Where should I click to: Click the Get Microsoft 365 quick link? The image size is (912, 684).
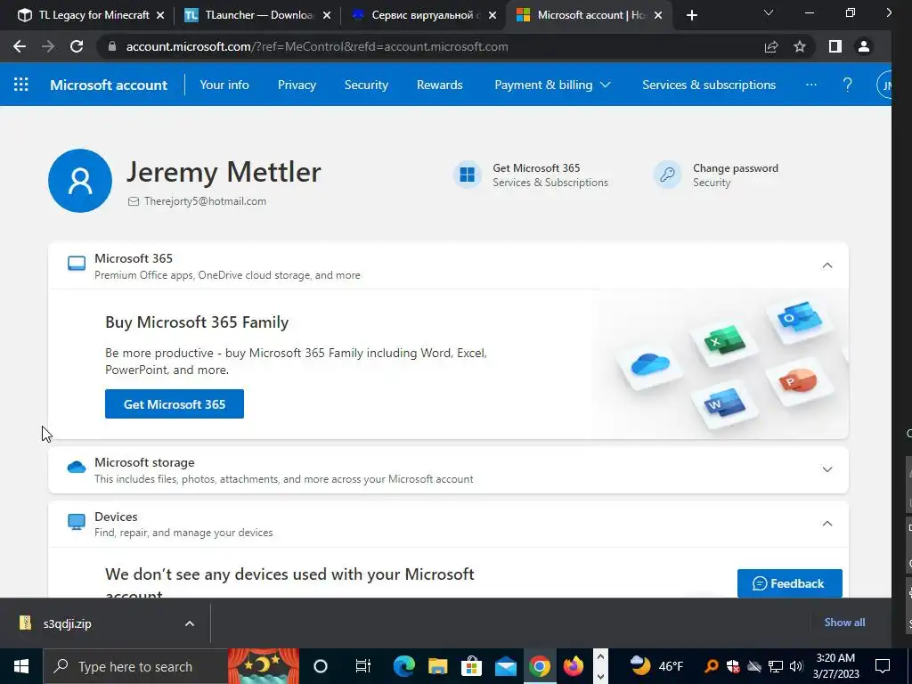point(536,168)
